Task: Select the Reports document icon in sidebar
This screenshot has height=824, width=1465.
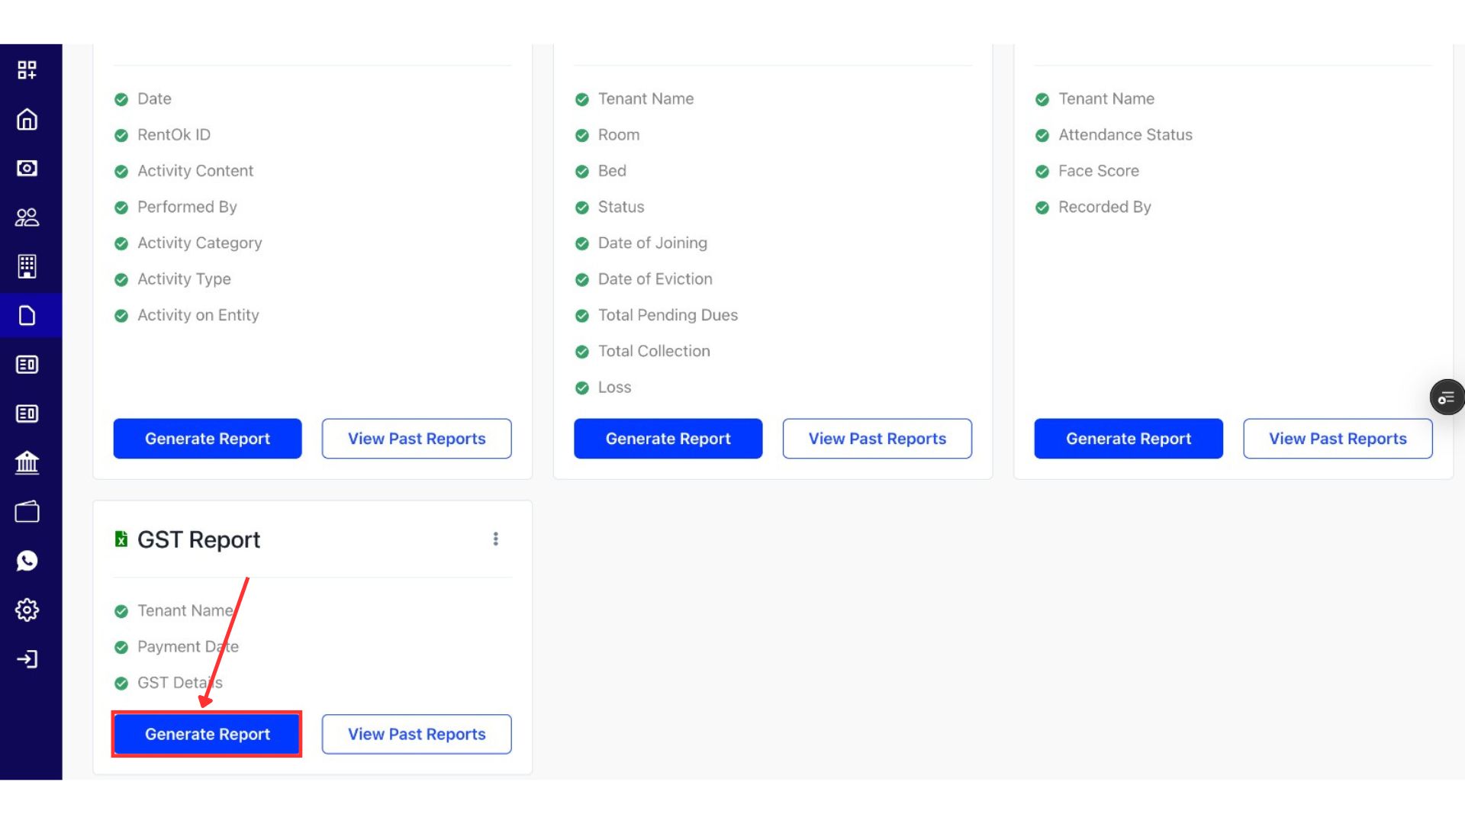Action: 27,315
